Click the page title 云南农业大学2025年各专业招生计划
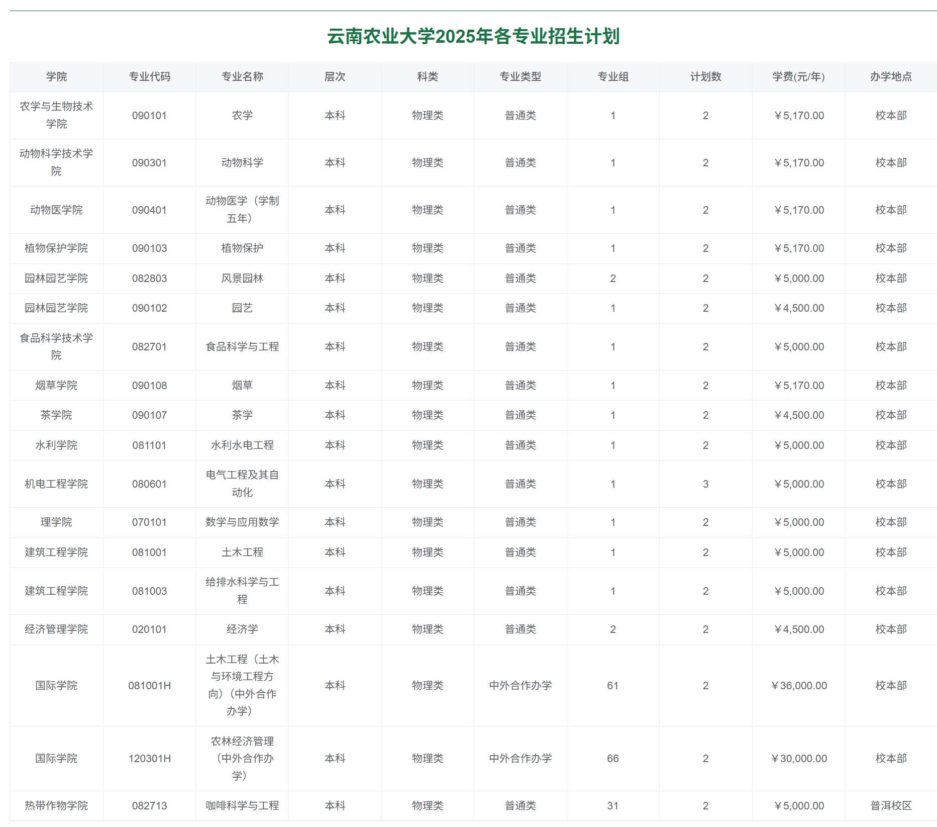 pyautogui.click(x=473, y=36)
